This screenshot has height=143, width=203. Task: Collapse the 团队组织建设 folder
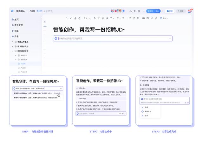coord(13,51)
